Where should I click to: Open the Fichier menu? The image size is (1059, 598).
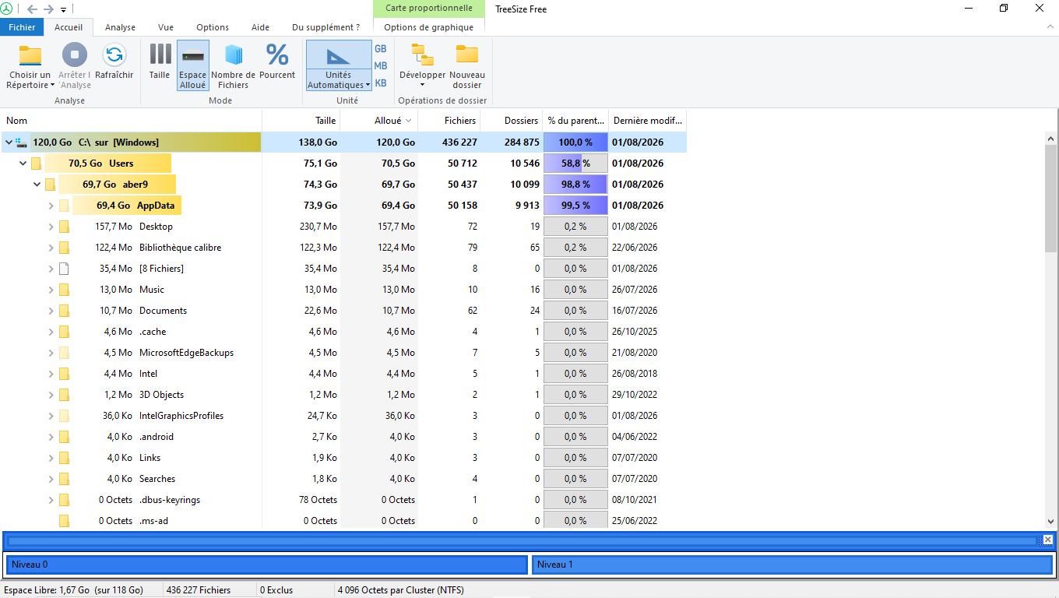point(22,27)
